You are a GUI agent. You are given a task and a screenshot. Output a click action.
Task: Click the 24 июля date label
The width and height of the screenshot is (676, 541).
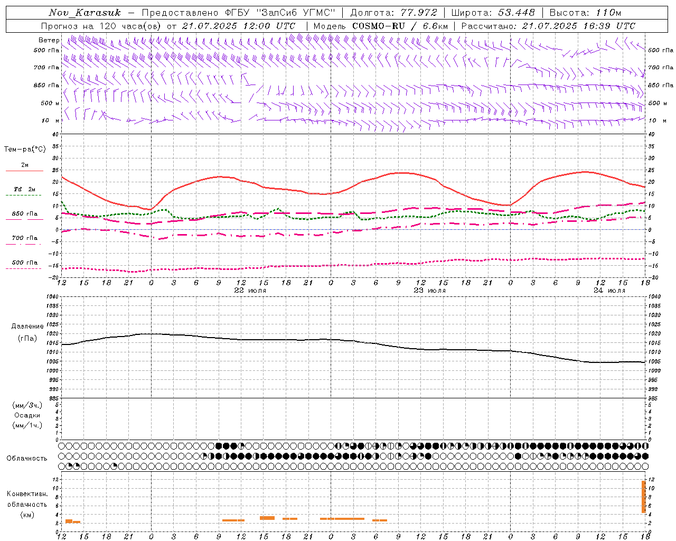[609, 291]
